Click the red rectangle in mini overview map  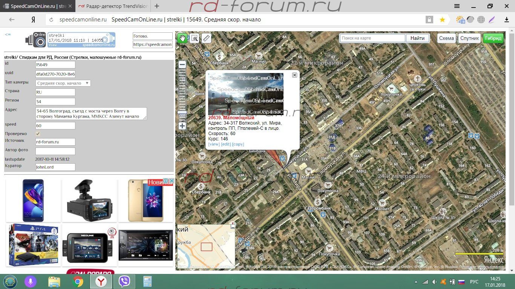(206, 247)
